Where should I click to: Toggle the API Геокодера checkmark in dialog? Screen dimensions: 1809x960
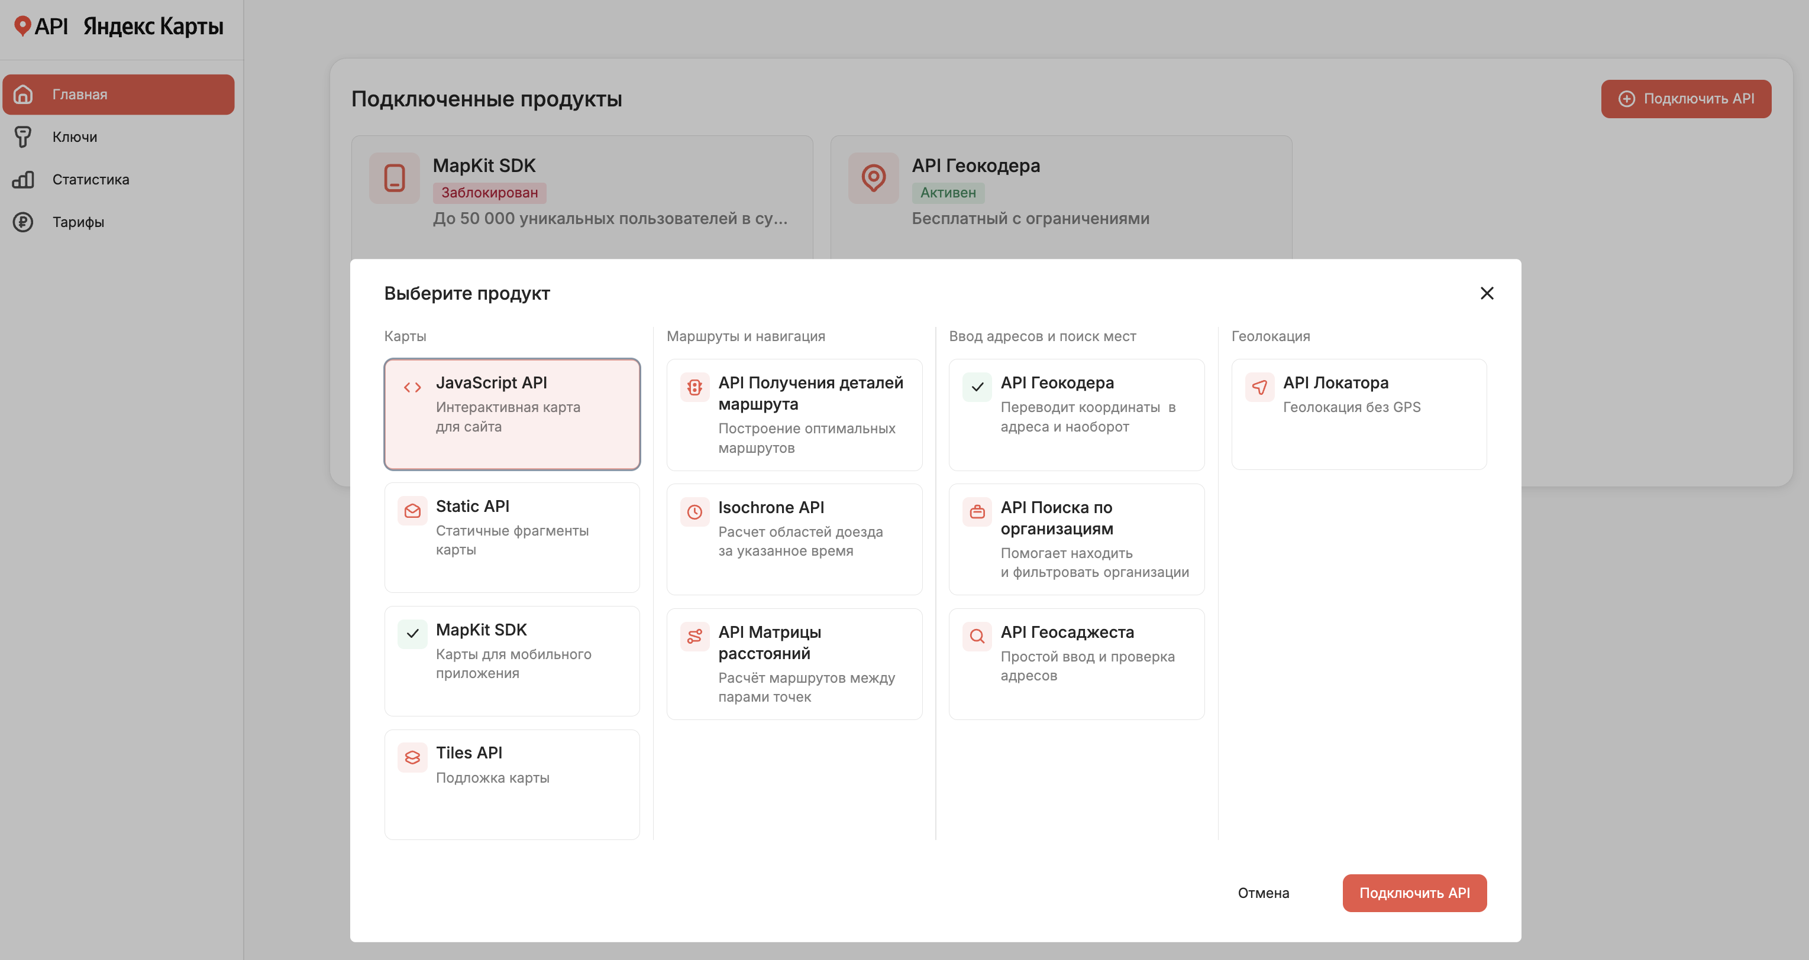click(x=977, y=387)
